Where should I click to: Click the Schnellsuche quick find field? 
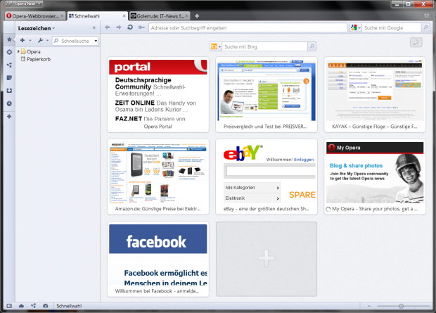coord(72,41)
